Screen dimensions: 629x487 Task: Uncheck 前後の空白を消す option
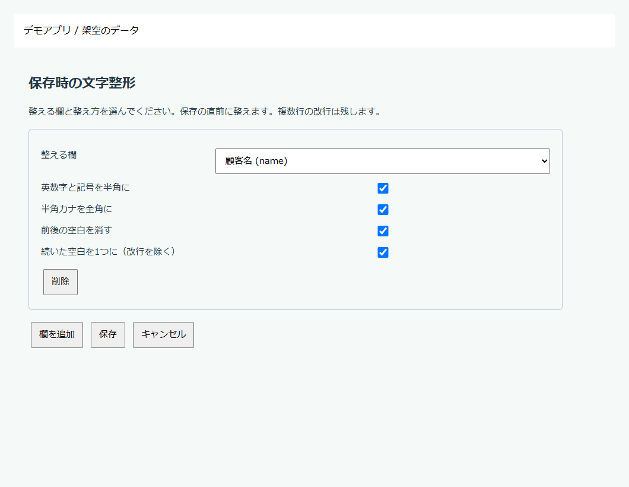pyautogui.click(x=383, y=231)
